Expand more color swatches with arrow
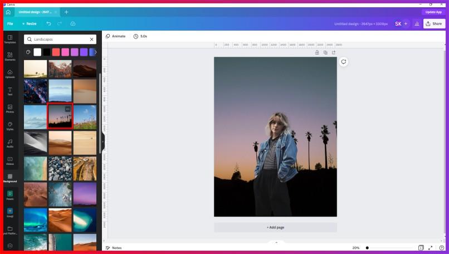Viewport: 449px width, 254px height. [x=95, y=52]
